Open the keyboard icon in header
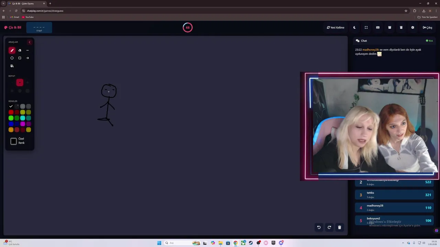This screenshot has height=247, width=440. click(378, 27)
